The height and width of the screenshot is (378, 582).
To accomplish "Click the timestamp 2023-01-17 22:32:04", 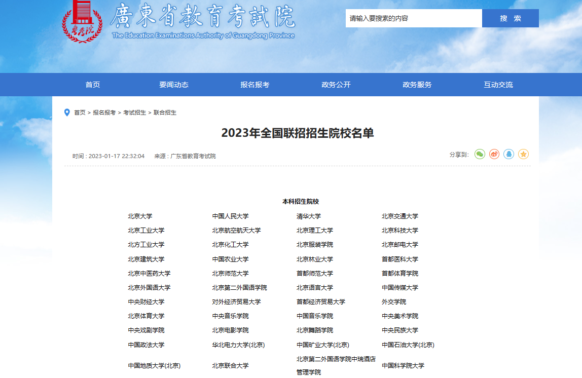I will (x=117, y=156).
